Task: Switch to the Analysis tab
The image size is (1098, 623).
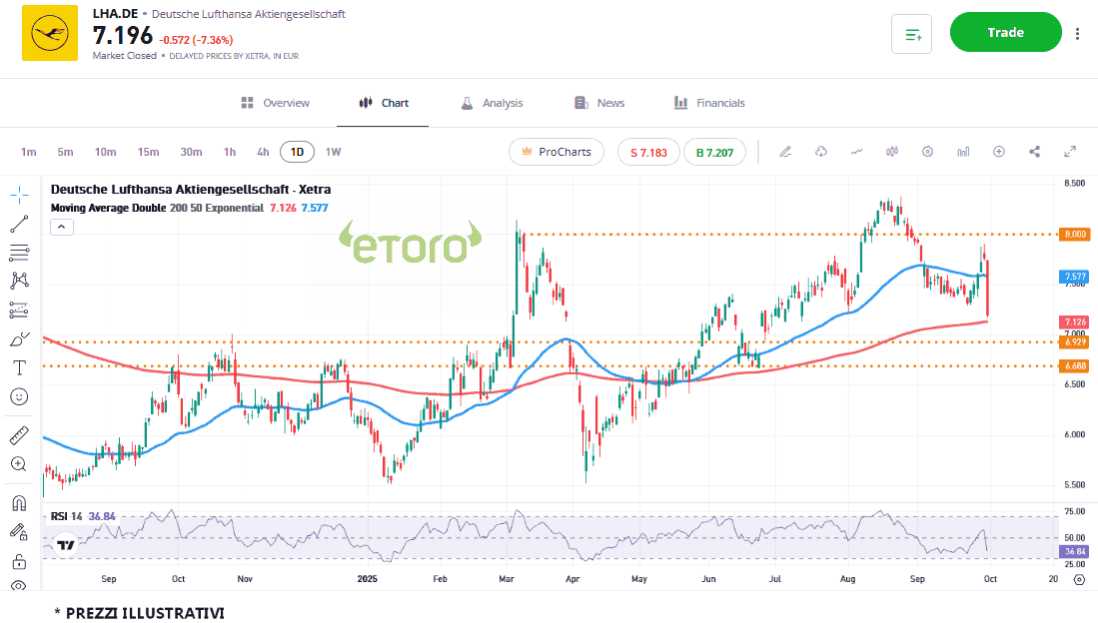Action: point(492,103)
